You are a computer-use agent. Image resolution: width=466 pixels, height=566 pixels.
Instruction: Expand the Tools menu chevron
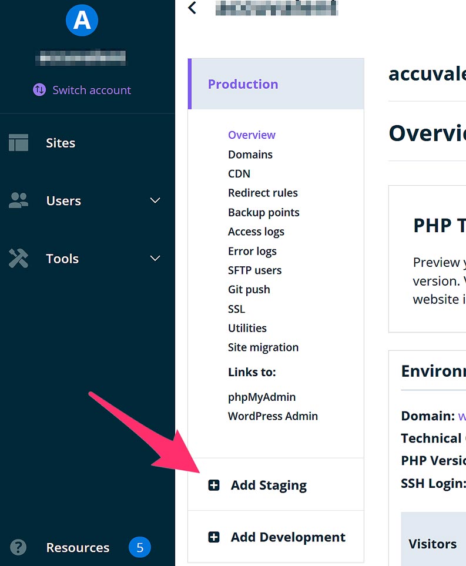tap(155, 259)
